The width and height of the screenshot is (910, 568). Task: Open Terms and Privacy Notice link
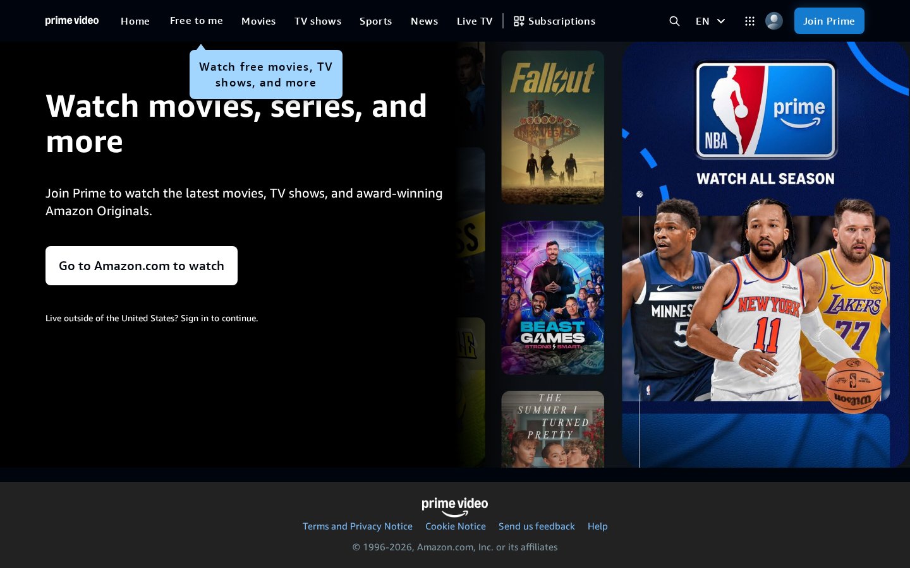click(x=358, y=526)
